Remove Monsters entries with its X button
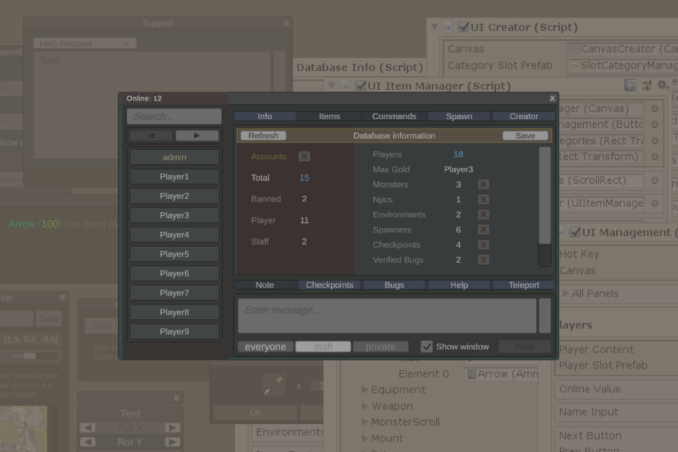The width and height of the screenshot is (678, 452). point(483,185)
